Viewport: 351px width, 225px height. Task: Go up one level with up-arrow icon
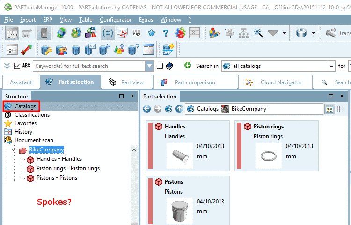179,109
